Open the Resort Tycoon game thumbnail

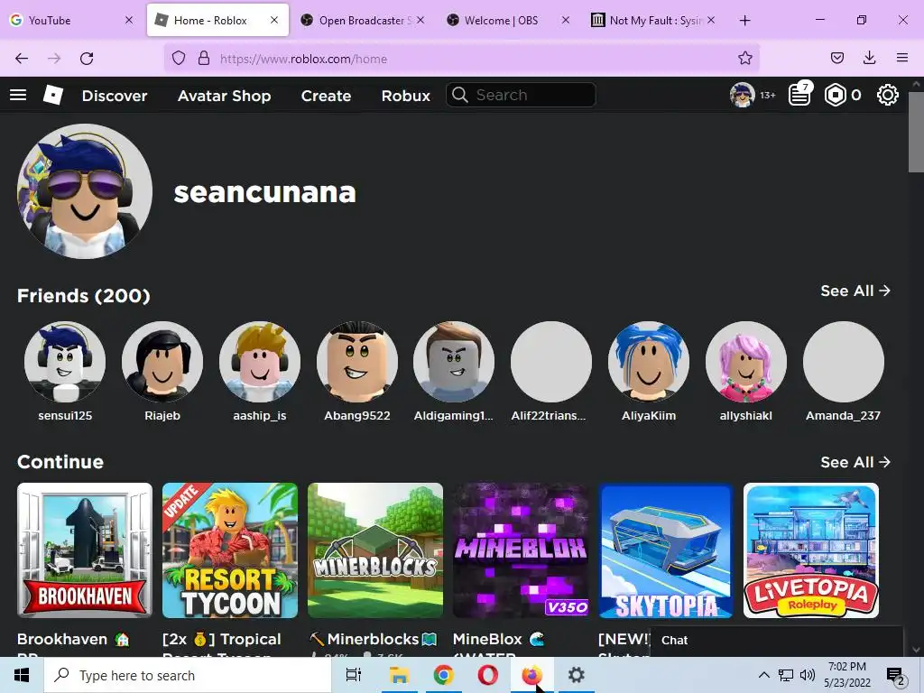(230, 550)
